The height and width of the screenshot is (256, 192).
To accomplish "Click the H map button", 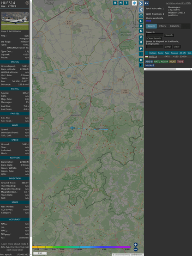I will pyautogui.click(x=120, y=3).
